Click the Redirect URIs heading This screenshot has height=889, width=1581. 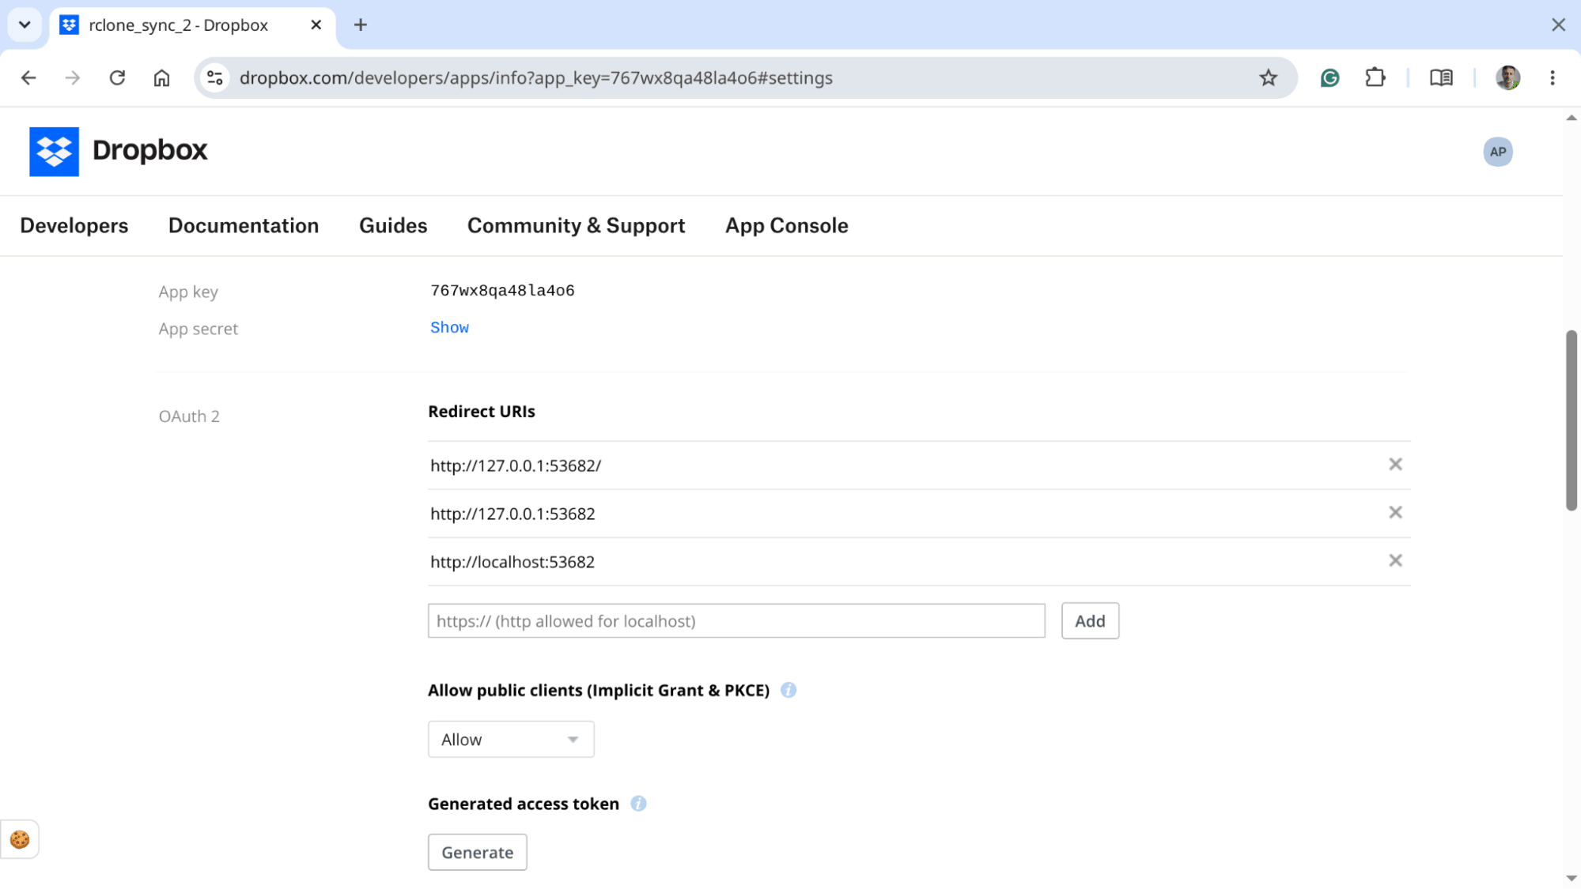pyautogui.click(x=481, y=411)
